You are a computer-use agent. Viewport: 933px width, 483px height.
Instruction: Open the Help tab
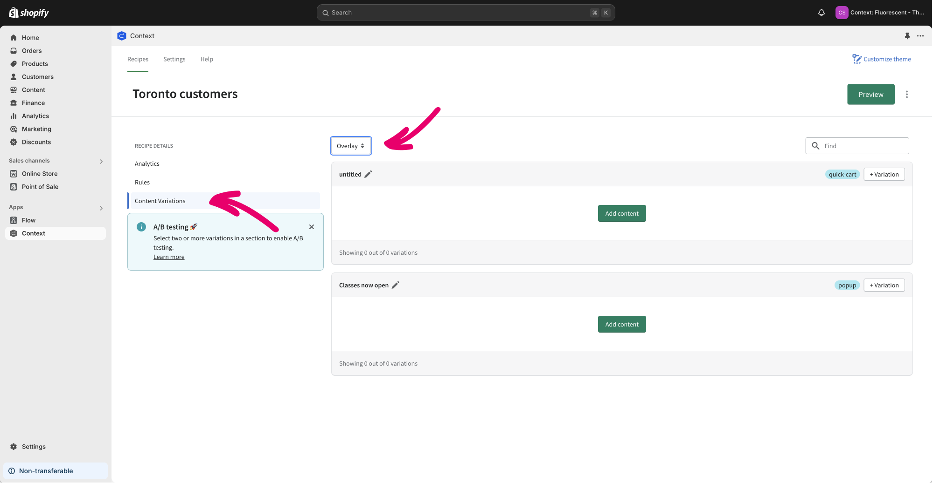pos(207,59)
